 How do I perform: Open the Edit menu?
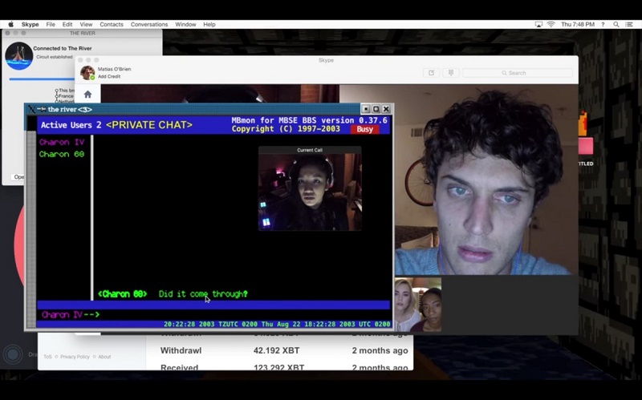[x=67, y=24]
